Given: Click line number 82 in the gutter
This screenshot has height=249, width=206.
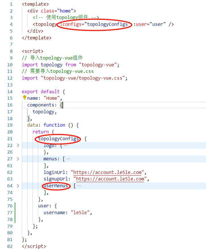Looking at the screenshot, I should coord(10,246).
